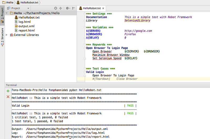Click the Documentation setting keyword
Image resolution: width=210 pixels, height=139 pixels.
(96, 17)
